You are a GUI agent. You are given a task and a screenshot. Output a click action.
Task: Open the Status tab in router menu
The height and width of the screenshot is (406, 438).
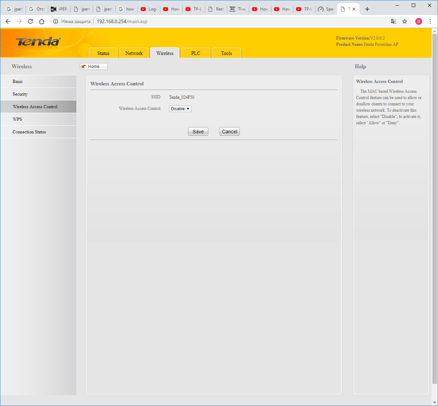click(x=103, y=53)
